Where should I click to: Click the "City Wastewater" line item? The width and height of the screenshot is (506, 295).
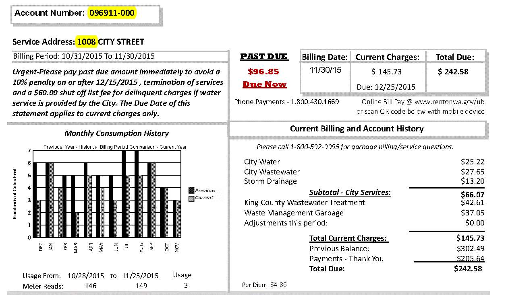[272, 172]
